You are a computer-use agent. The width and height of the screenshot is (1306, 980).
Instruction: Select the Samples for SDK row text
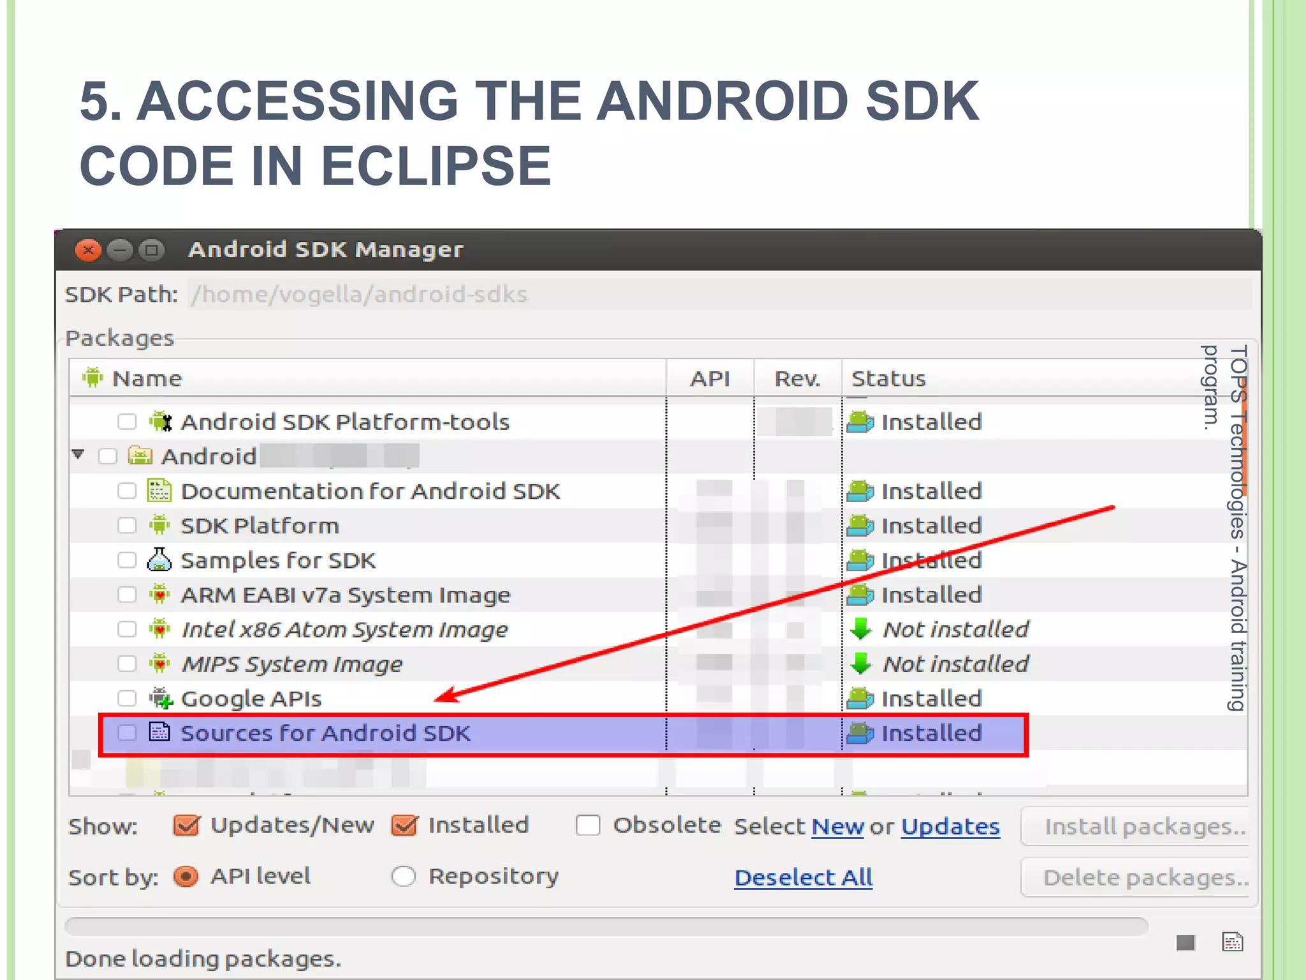(278, 560)
